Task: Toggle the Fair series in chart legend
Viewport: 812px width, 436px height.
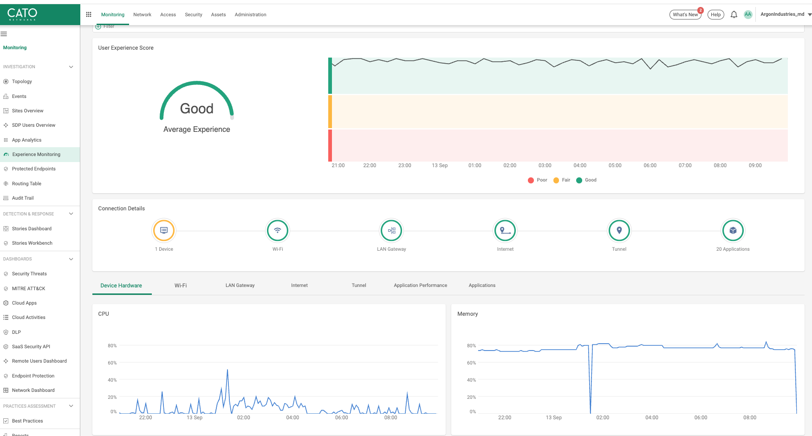Action: point(562,180)
